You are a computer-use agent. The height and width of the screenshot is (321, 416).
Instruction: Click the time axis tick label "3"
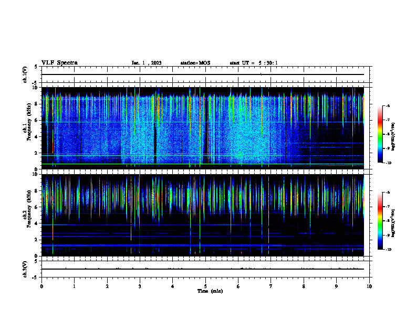(x=140, y=286)
